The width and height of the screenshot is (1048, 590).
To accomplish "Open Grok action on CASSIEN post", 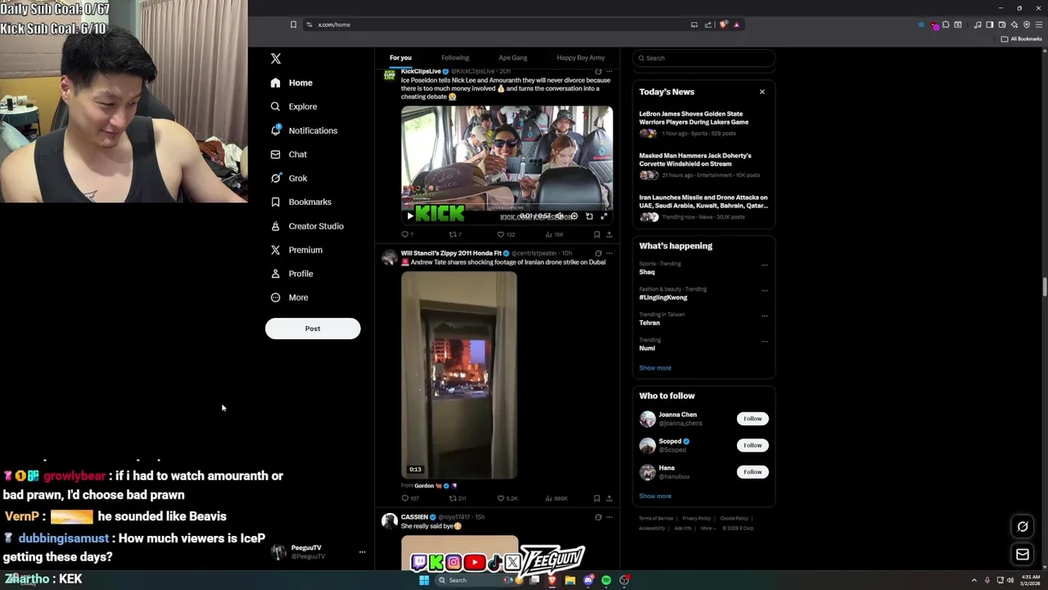I will (x=598, y=517).
